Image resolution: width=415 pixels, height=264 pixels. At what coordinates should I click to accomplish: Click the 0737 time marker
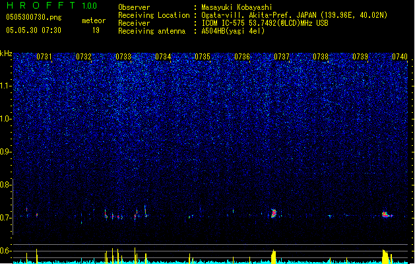click(282, 57)
